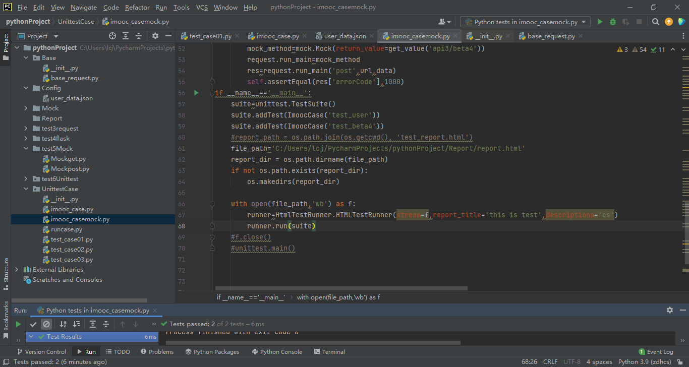Sort test results alphabetically
Viewport: 689px width, 367px height.
[63, 324]
